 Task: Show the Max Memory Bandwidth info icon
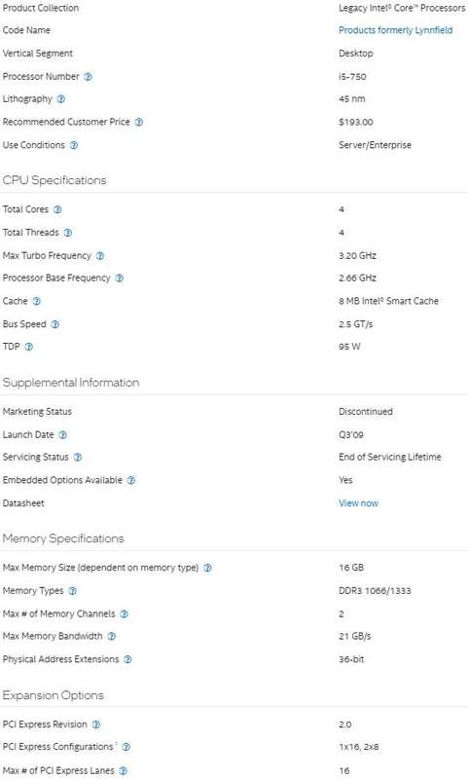pos(112,636)
